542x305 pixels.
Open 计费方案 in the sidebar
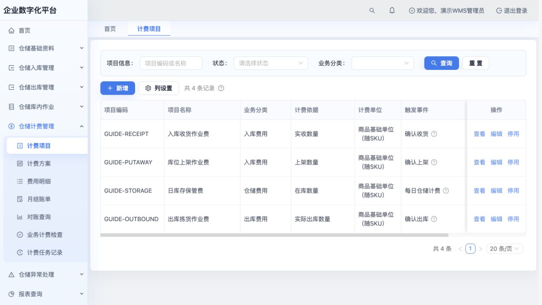[x=46, y=164]
